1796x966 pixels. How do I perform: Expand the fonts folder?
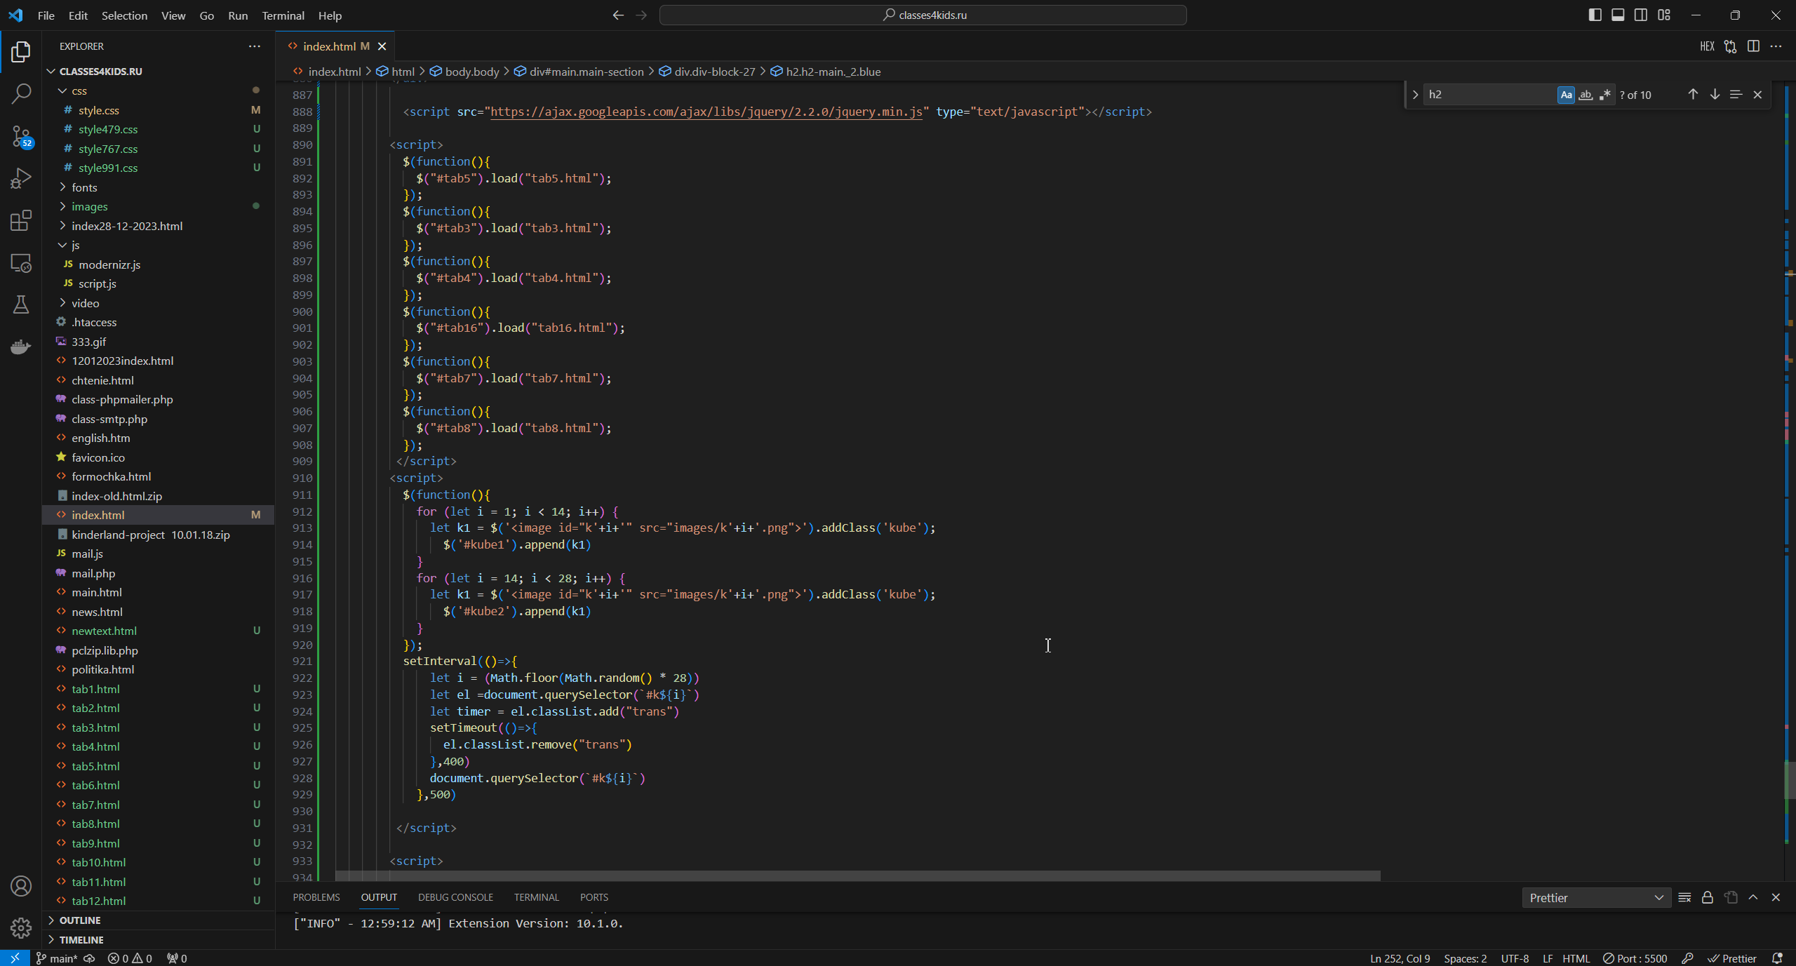point(84,187)
